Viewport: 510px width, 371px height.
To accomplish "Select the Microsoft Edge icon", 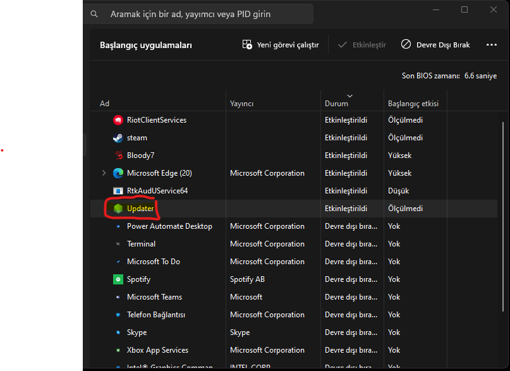I will click(x=118, y=173).
